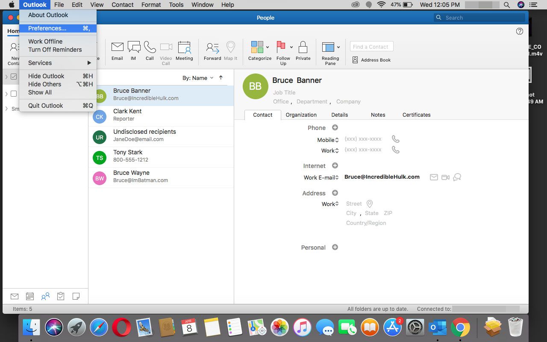Click the Follow Up flag icon

click(281, 47)
